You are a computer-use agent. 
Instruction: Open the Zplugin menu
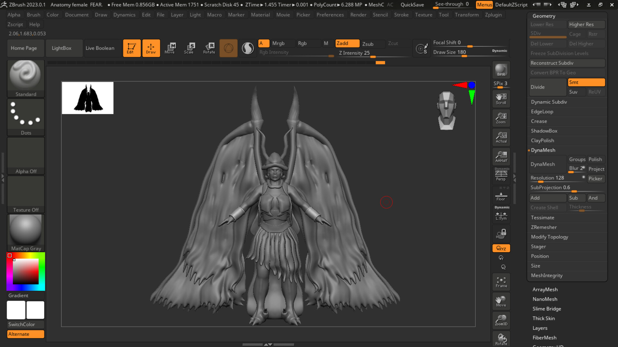tap(493, 15)
